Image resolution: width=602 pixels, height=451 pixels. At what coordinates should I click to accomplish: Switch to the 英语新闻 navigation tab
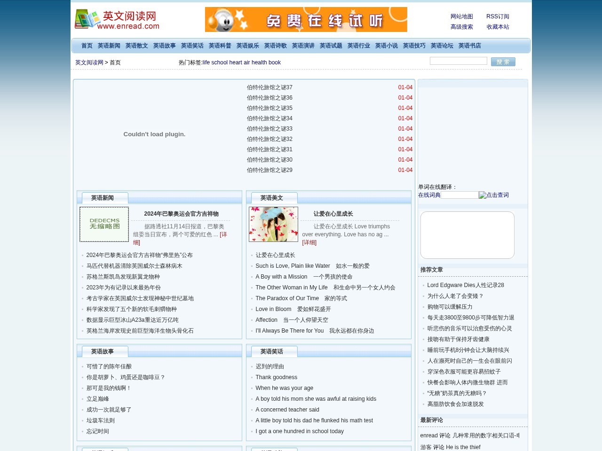(x=109, y=46)
